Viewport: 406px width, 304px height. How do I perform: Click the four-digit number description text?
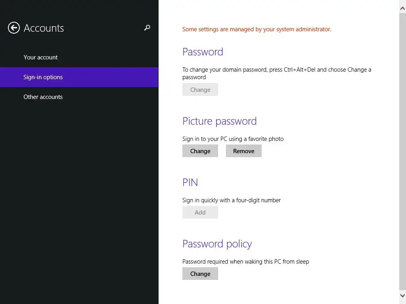click(232, 200)
